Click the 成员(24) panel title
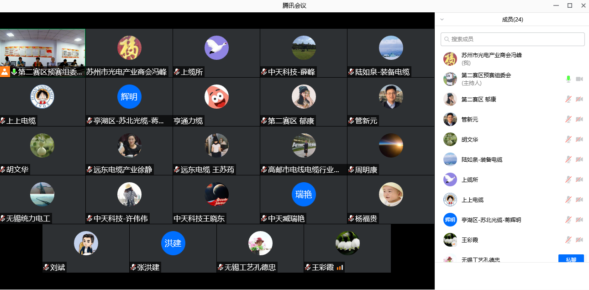589x290 pixels. [x=512, y=20]
